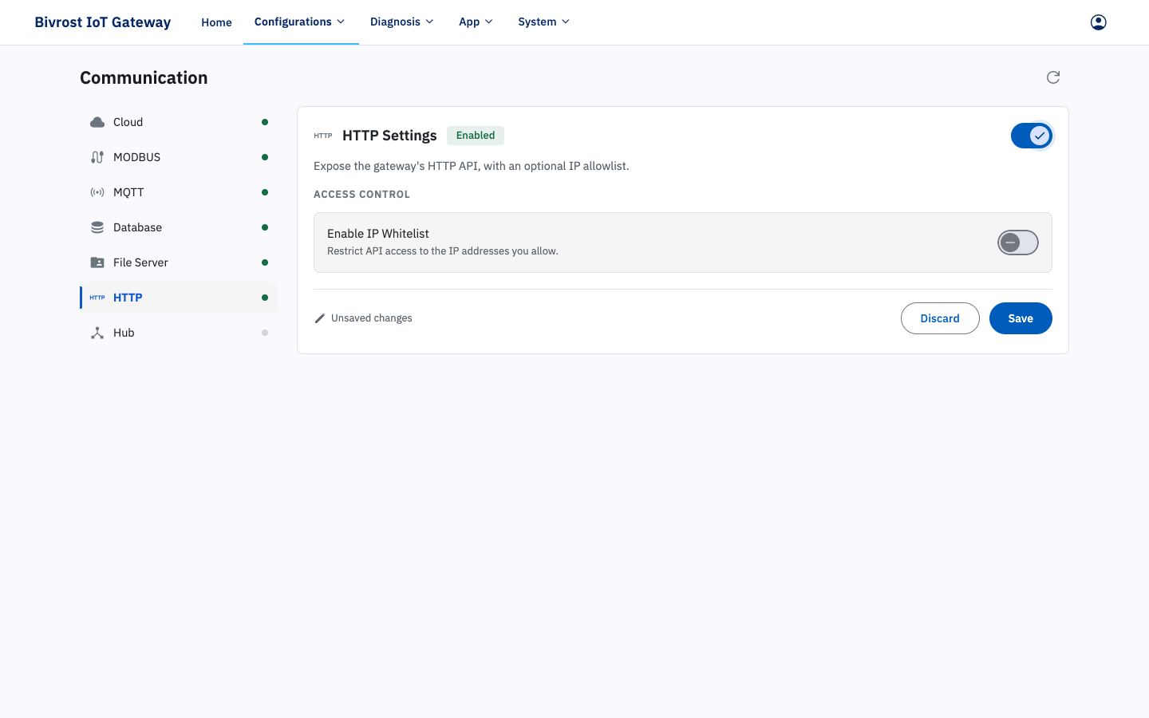Click the ACCESS CONTROL section heading

point(361,194)
